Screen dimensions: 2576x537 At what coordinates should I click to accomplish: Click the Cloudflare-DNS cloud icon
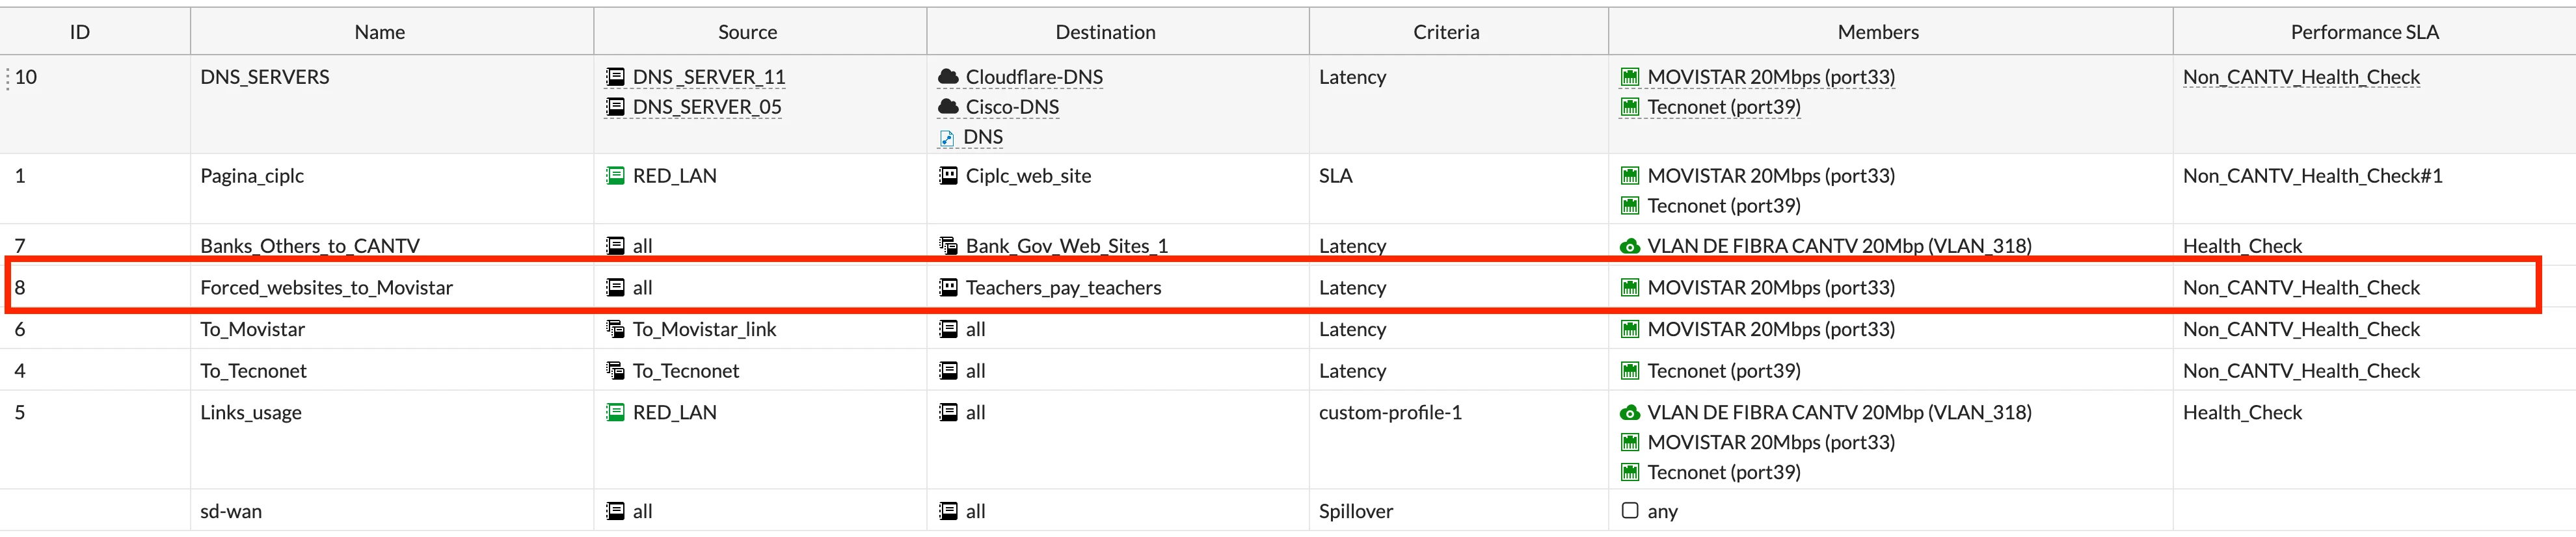[x=948, y=77]
